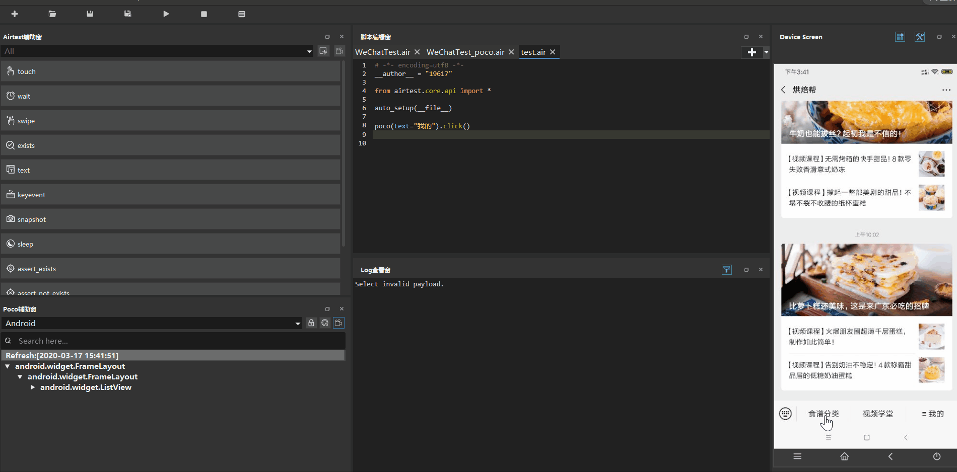Image resolution: width=957 pixels, height=472 pixels.
Task: Select the sleep command
Action: coord(170,244)
